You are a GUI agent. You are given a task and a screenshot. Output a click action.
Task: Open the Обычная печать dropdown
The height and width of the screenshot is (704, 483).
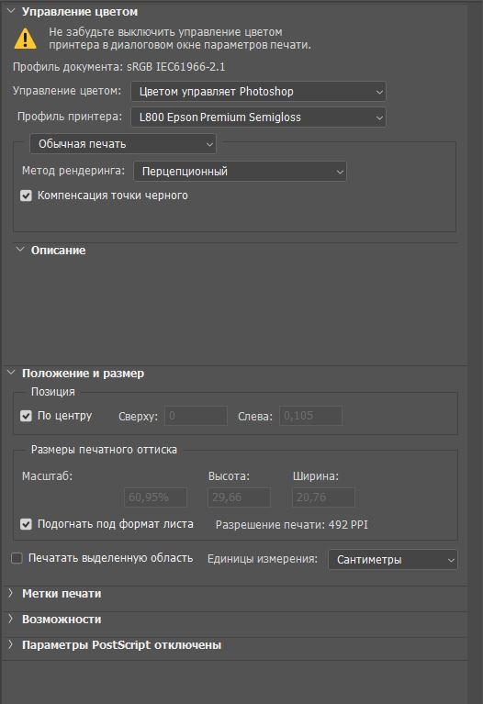click(x=123, y=144)
